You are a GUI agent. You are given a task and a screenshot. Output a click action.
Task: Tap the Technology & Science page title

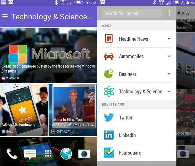[x=52, y=17]
